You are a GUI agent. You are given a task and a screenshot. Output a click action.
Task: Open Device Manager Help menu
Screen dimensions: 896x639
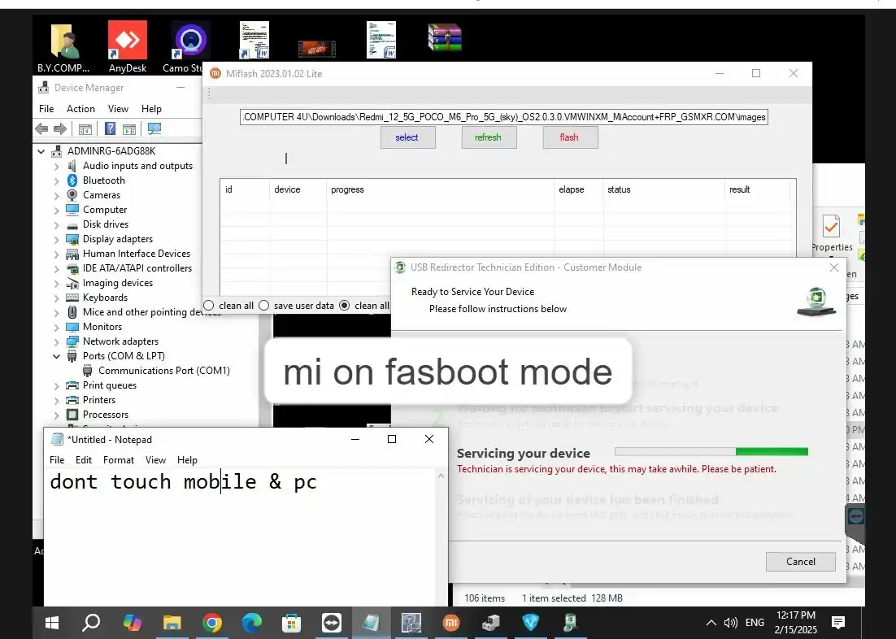pos(151,109)
